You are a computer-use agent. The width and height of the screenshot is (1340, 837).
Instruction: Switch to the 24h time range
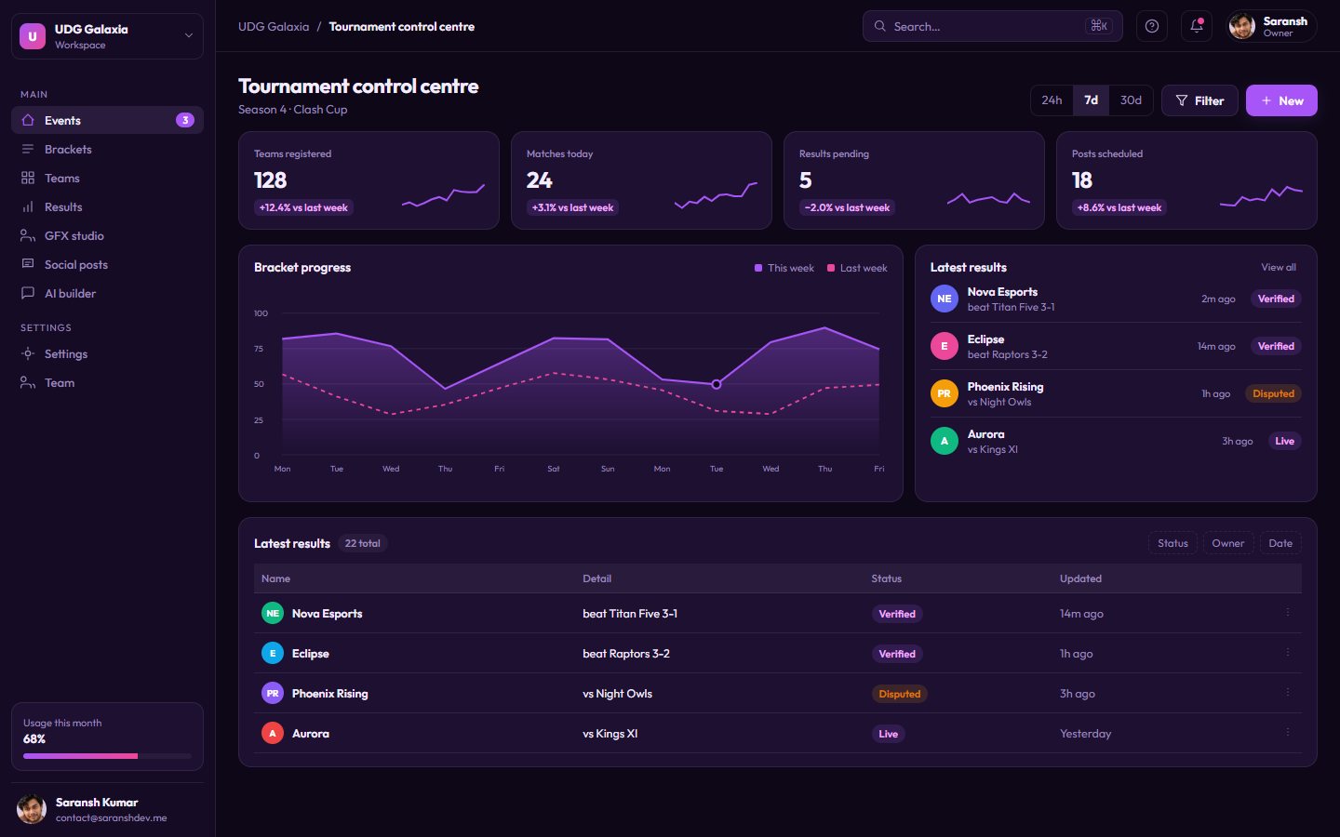pyautogui.click(x=1052, y=100)
